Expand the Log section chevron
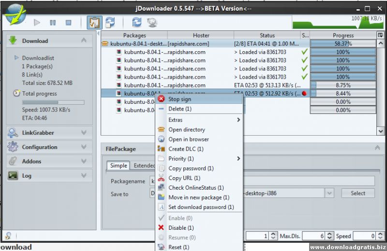This screenshot has height=251, width=387. click(84, 175)
